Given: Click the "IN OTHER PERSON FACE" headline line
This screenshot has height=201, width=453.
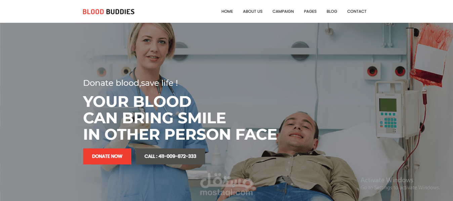Looking at the screenshot, I should click(x=180, y=134).
